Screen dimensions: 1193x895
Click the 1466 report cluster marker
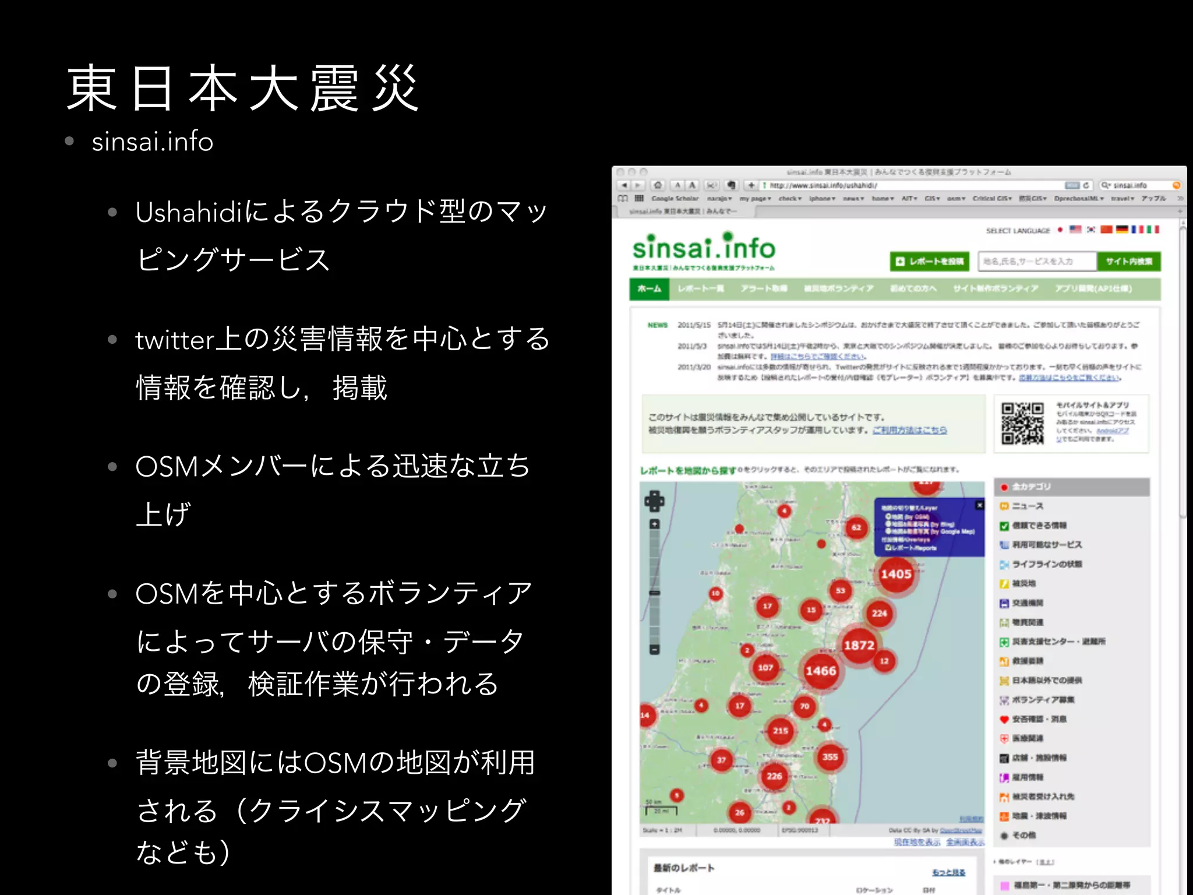tap(821, 671)
